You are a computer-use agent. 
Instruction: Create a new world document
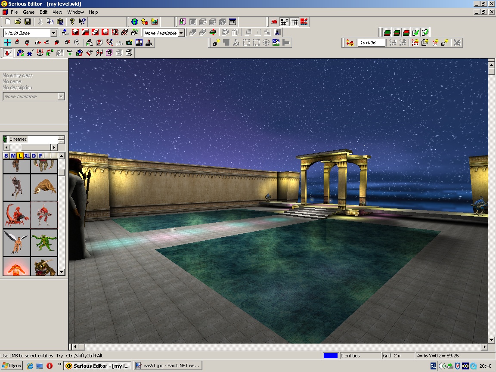tap(8, 22)
